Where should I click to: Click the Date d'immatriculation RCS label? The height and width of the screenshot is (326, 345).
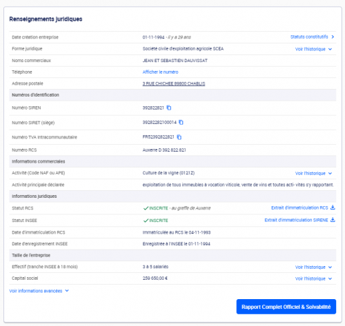point(39,232)
